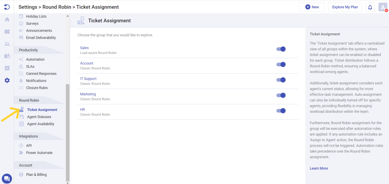This screenshot has height=184, width=389.
Task: Select the teams people icon in left rail
Action: pyautogui.click(x=7, y=44)
